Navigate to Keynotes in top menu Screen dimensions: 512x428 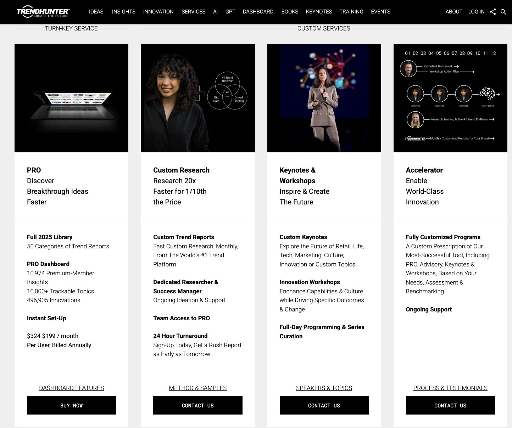[319, 12]
